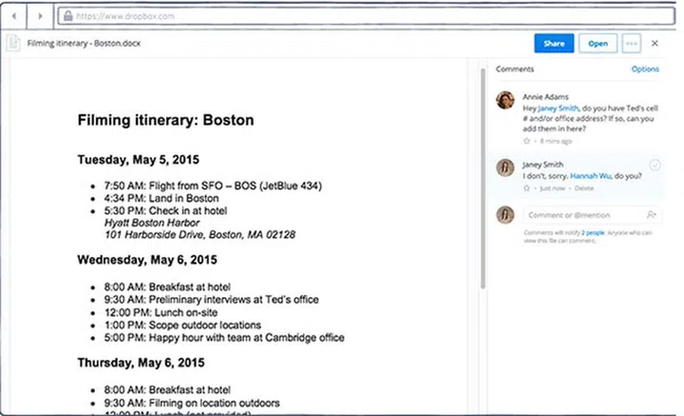The height and width of the screenshot is (416, 684).
Task: Select the heading Filming itinerary: Boston
Action: (165, 120)
